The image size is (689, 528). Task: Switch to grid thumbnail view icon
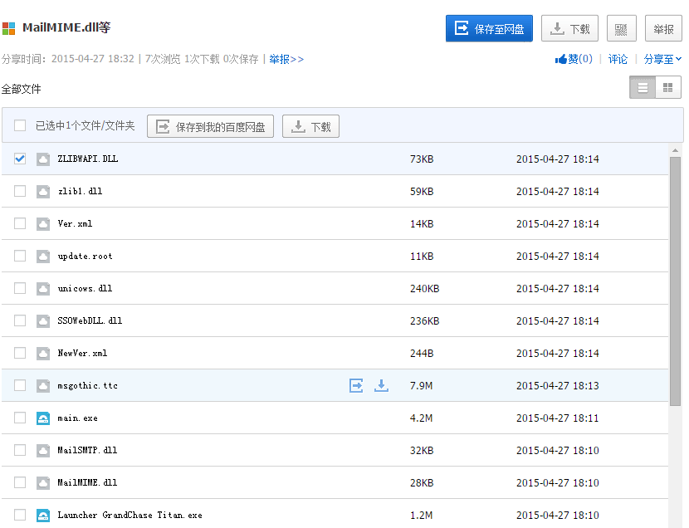point(668,88)
